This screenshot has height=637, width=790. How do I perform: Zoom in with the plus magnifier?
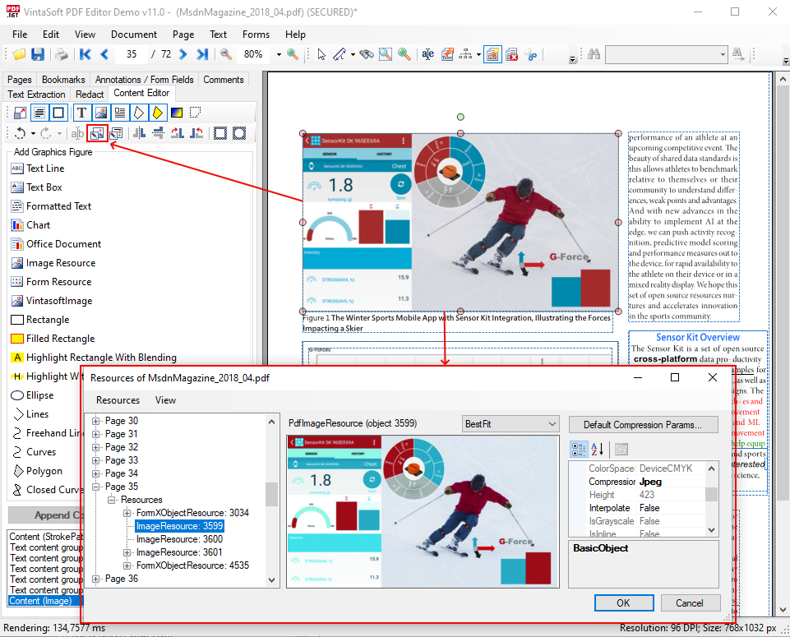[292, 54]
